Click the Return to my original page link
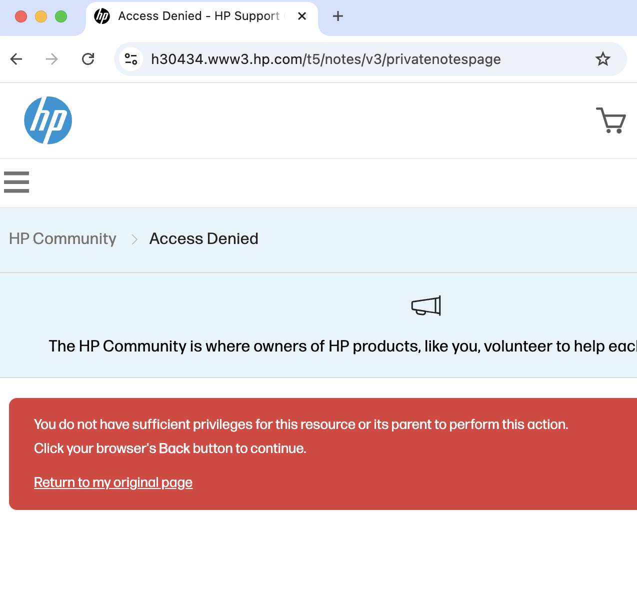 tap(113, 482)
